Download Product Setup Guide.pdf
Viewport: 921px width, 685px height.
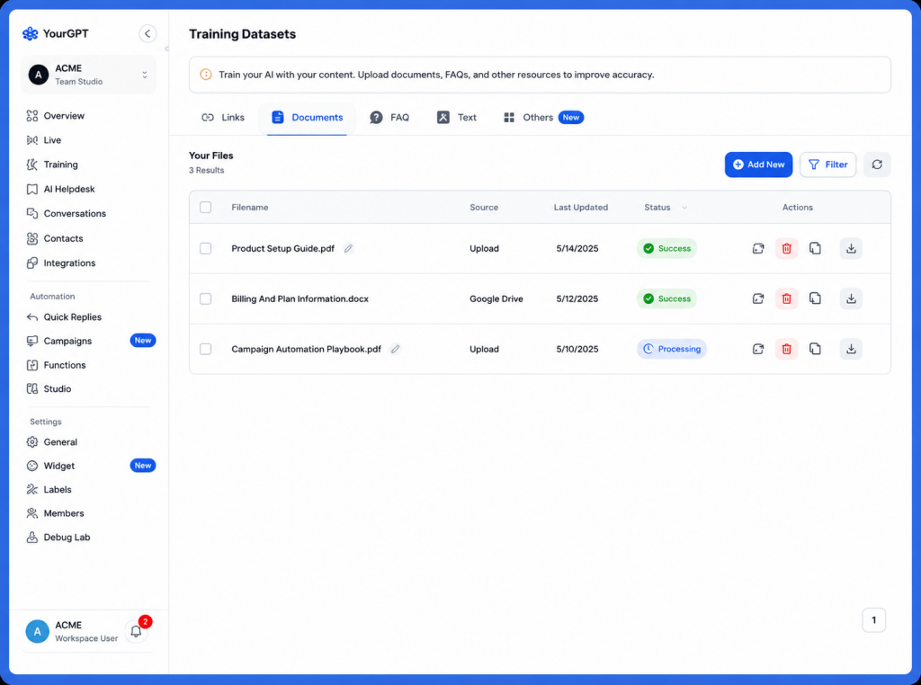[x=851, y=248]
